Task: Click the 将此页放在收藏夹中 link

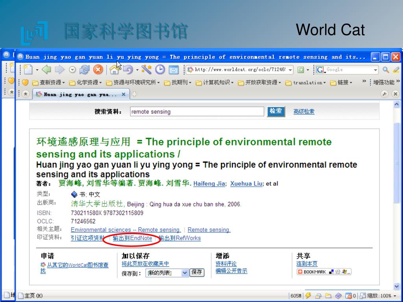Action: click(x=145, y=264)
